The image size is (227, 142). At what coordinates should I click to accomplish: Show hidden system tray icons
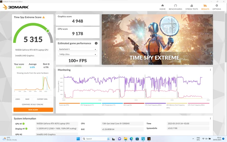click(x=193, y=139)
